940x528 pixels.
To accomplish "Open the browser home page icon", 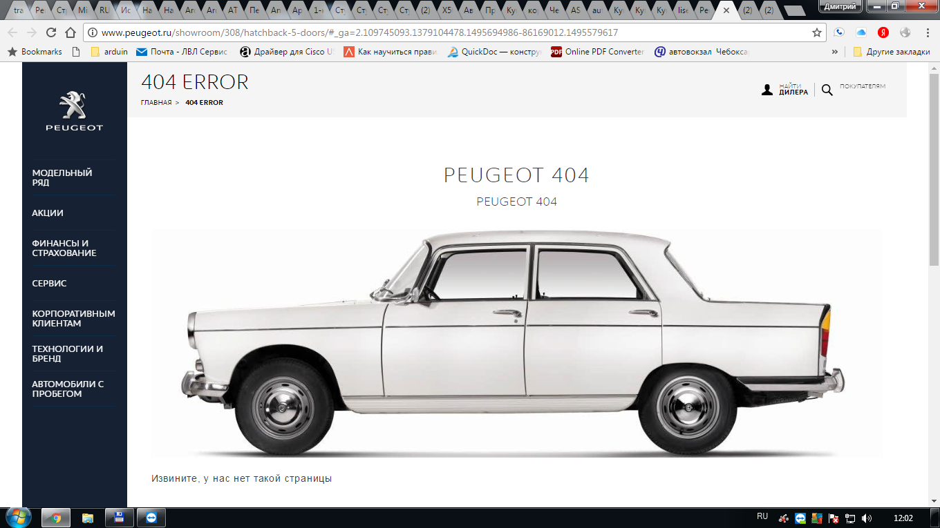I will click(70, 32).
